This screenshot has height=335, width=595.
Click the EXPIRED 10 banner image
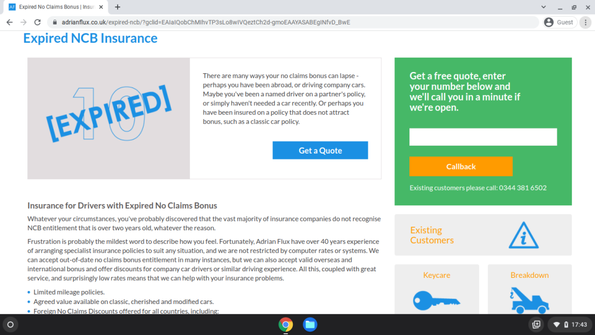(x=108, y=118)
